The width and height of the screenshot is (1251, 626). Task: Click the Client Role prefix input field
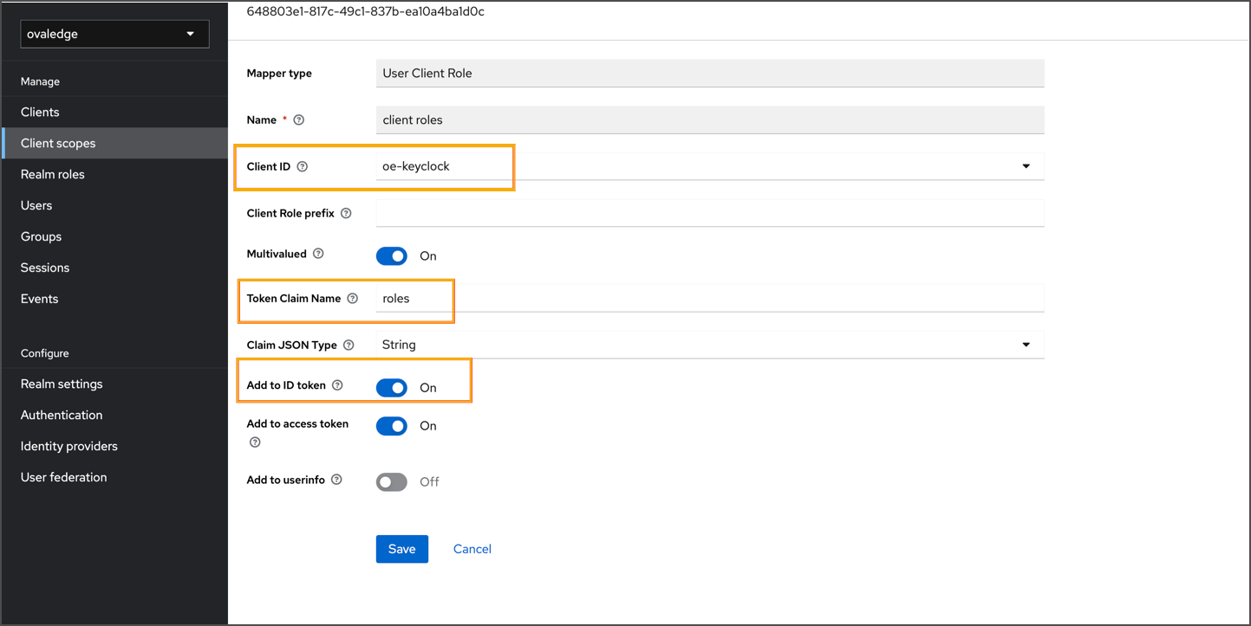[x=709, y=213]
